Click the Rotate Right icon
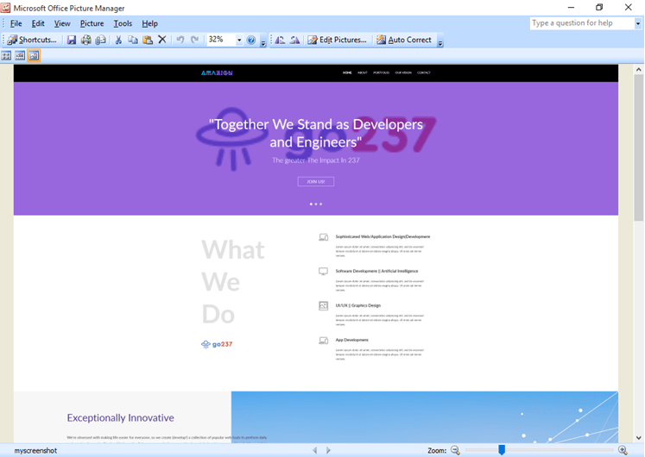Screen dimensions: 645x457 pyautogui.click(x=294, y=40)
